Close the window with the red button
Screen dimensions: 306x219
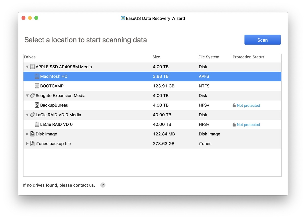pyautogui.click(x=23, y=18)
